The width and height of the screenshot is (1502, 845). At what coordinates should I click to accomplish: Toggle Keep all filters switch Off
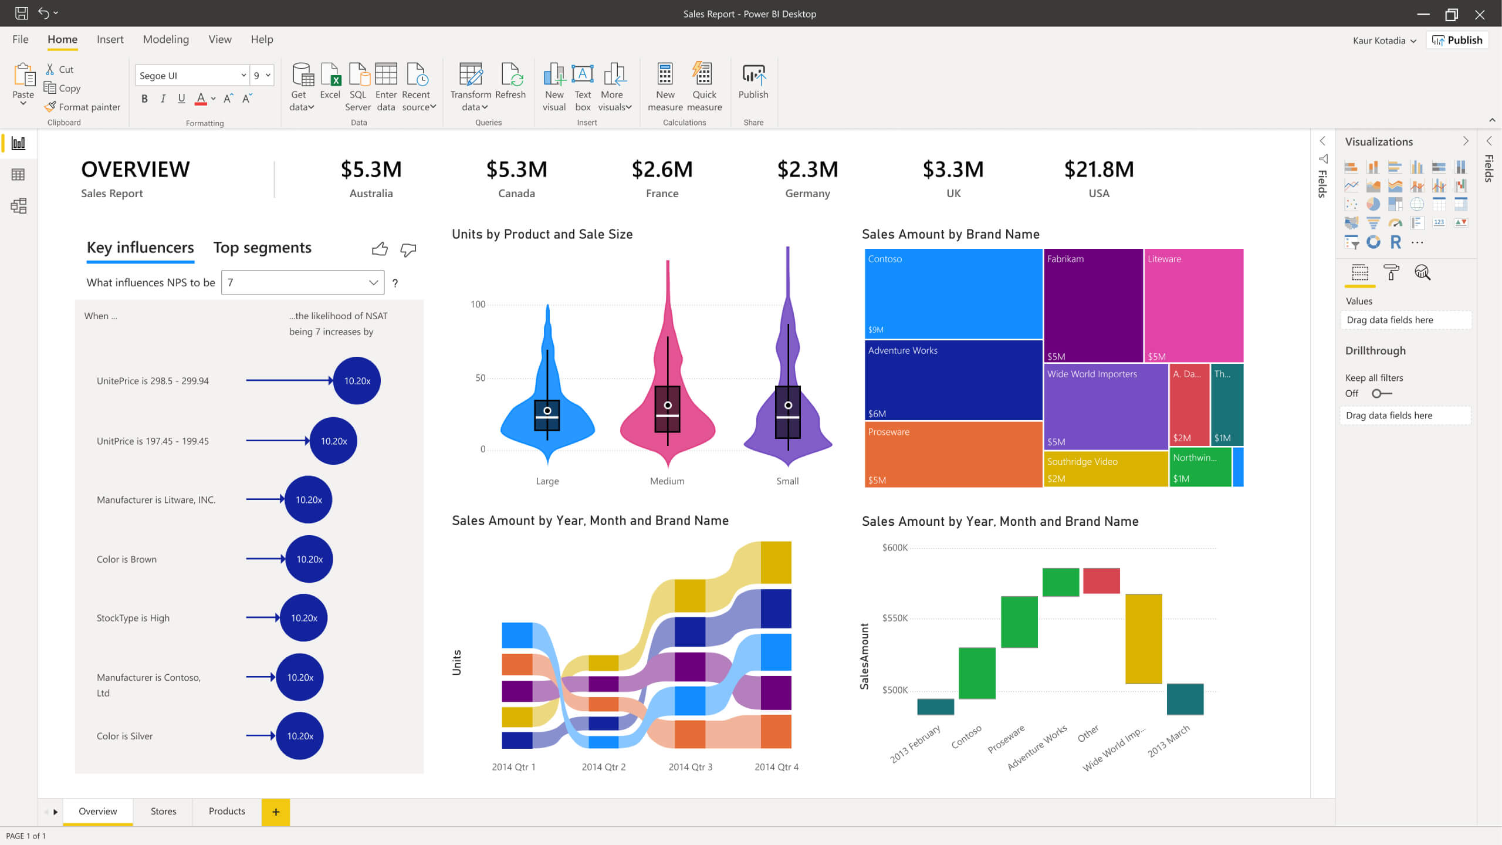click(1379, 393)
